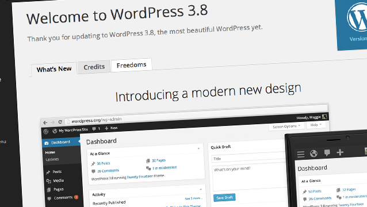Click the orange Comments count badge

pos(76,197)
